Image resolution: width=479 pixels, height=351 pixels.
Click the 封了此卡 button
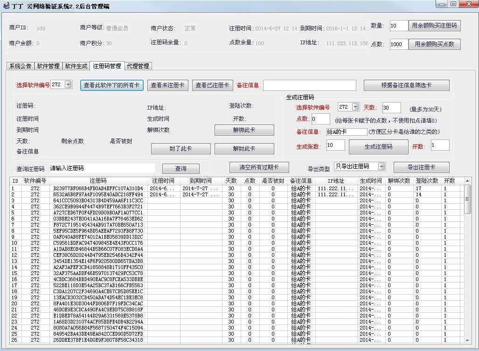pyautogui.click(x=181, y=149)
